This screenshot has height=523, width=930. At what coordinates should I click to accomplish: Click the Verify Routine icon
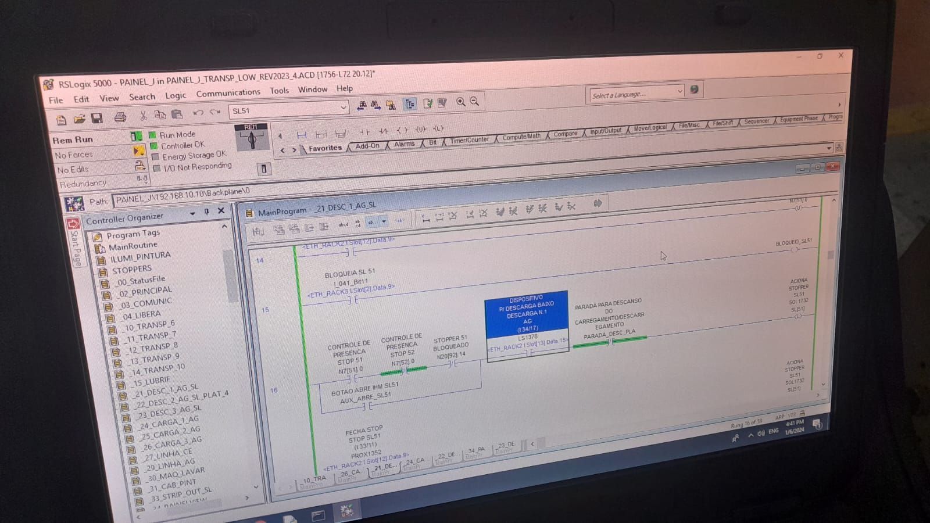pos(428,103)
